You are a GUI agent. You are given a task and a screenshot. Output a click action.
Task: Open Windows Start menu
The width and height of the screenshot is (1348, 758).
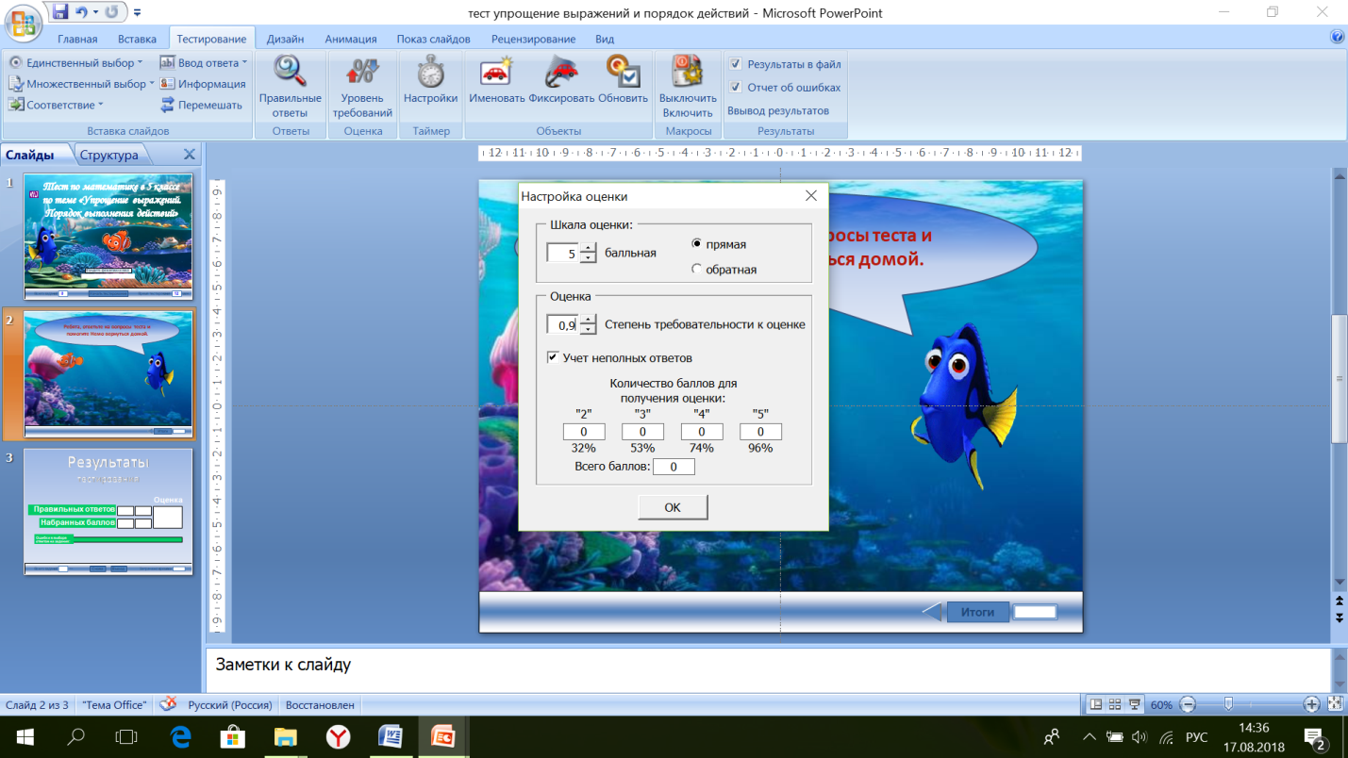[x=25, y=736]
